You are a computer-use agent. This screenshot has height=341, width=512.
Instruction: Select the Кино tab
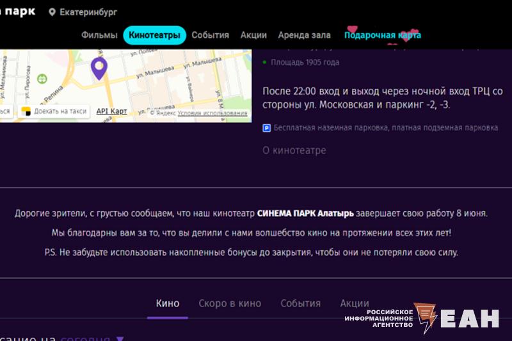click(x=168, y=303)
